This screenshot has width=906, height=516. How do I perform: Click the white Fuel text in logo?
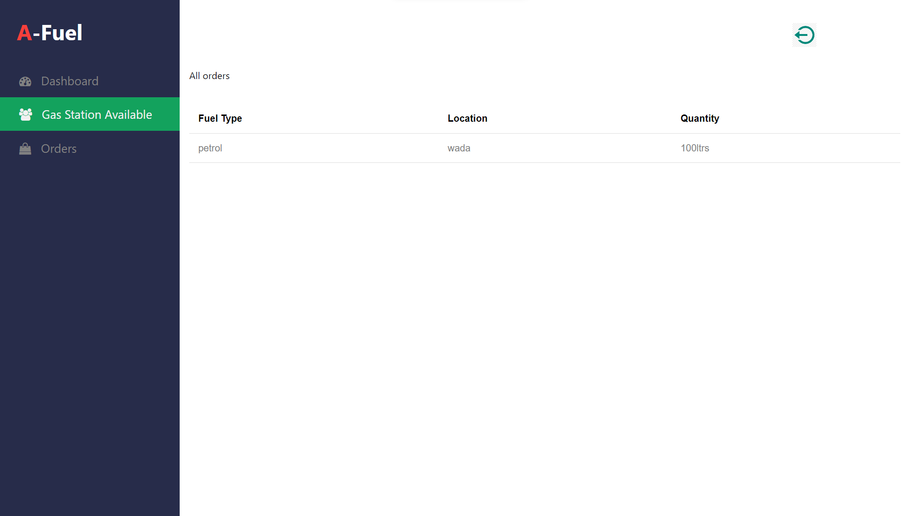tap(61, 33)
